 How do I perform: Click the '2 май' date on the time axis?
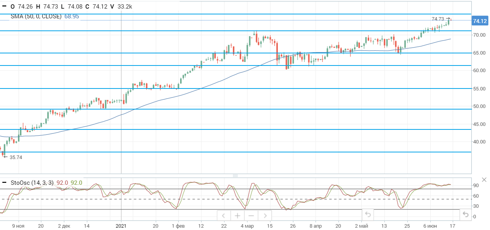[x=361, y=226]
